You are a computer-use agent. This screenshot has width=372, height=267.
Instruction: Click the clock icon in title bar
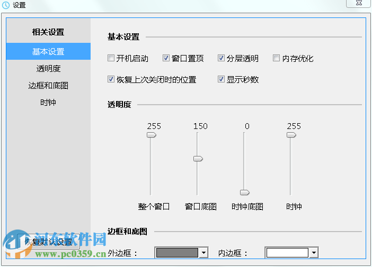tap(5, 5)
